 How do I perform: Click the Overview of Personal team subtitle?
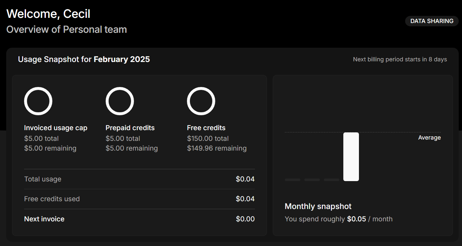point(67,30)
